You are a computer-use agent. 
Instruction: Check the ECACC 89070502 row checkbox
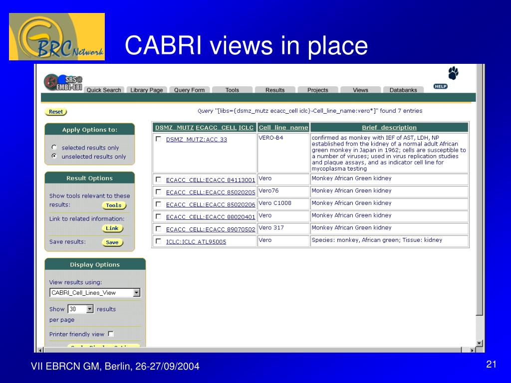[x=158, y=229]
